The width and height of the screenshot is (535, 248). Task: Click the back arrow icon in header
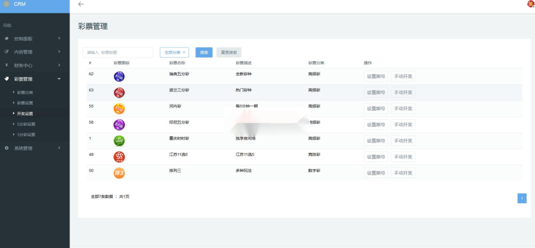80,4
